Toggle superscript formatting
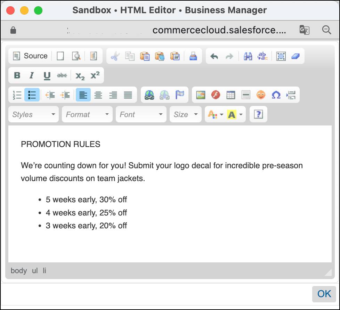Image resolution: width=340 pixels, height=310 pixels. (x=95, y=75)
